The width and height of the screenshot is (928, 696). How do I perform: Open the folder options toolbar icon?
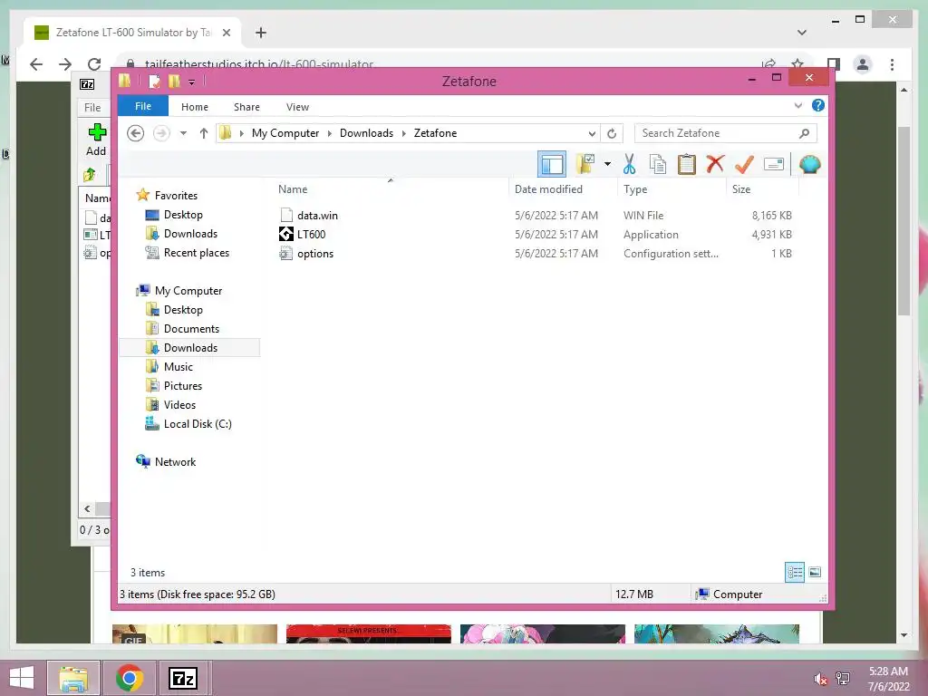pos(585,164)
